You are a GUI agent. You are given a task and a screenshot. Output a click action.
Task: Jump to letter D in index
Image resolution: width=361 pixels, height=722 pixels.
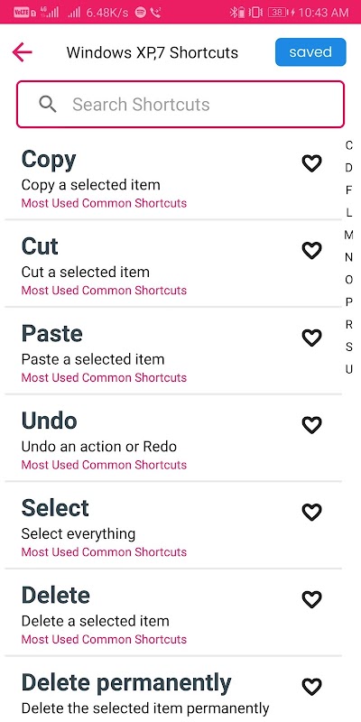[x=349, y=168]
